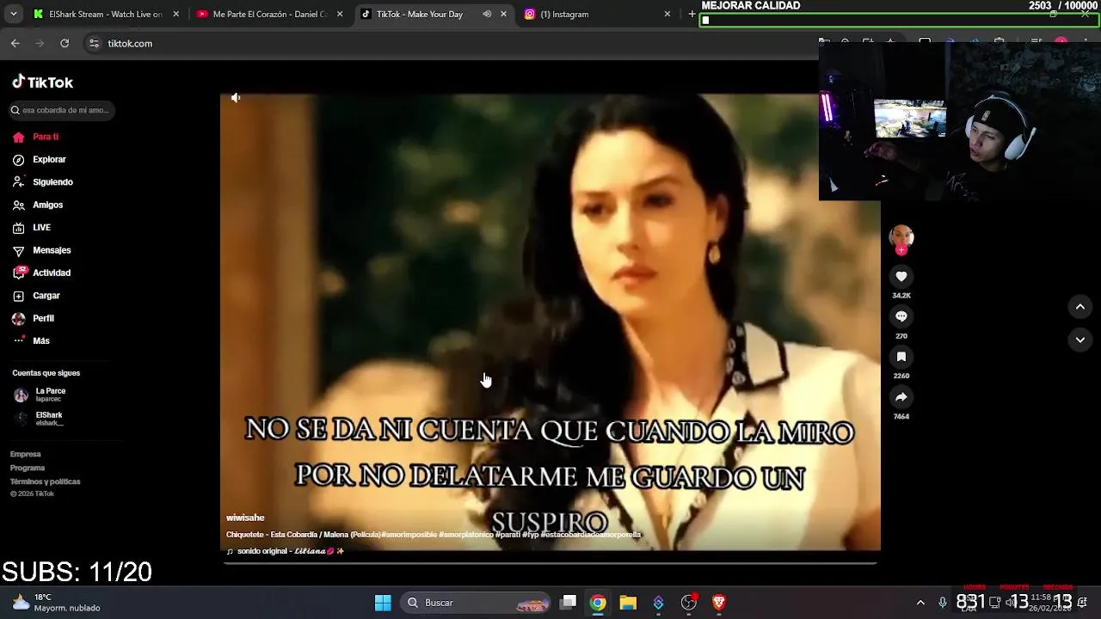Open the Windows Start menu
Viewport: 1101px width, 619px height.
[x=383, y=603]
